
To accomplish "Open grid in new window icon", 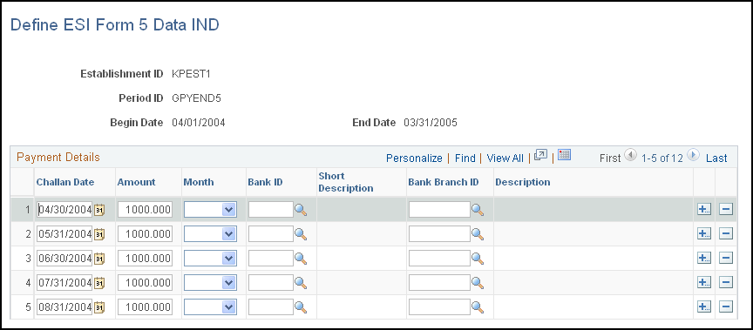I will (540, 155).
